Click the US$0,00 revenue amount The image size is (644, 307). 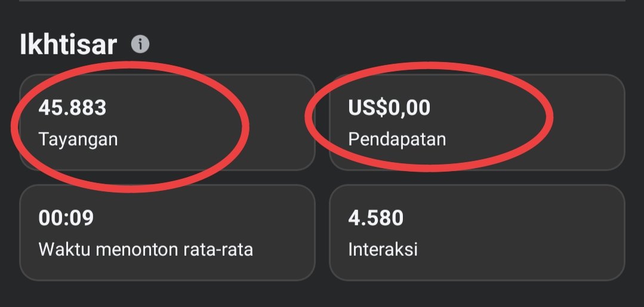(389, 108)
